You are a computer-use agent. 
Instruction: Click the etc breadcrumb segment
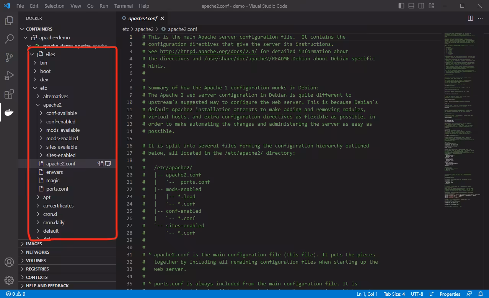(x=126, y=29)
